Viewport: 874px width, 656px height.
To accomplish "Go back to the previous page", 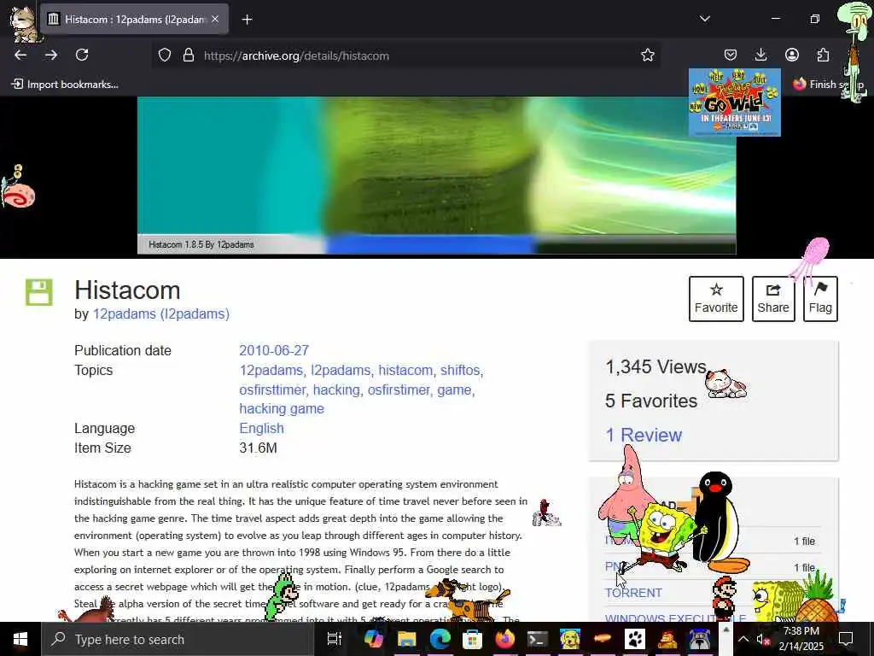I will click(20, 55).
